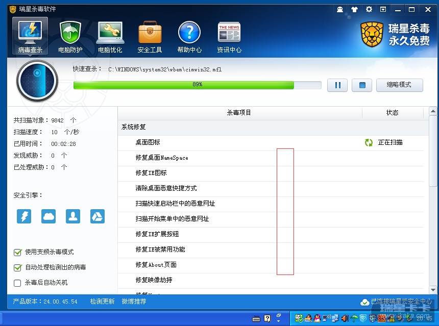Open the title bar dropdown menu icon
Screen dimensions: 439x326
click(x=383, y=10)
